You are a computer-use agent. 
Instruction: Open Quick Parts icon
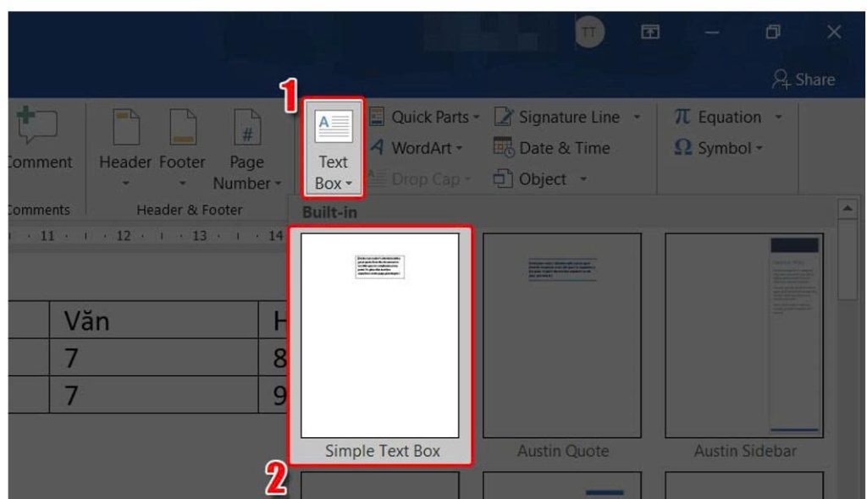pos(377,118)
